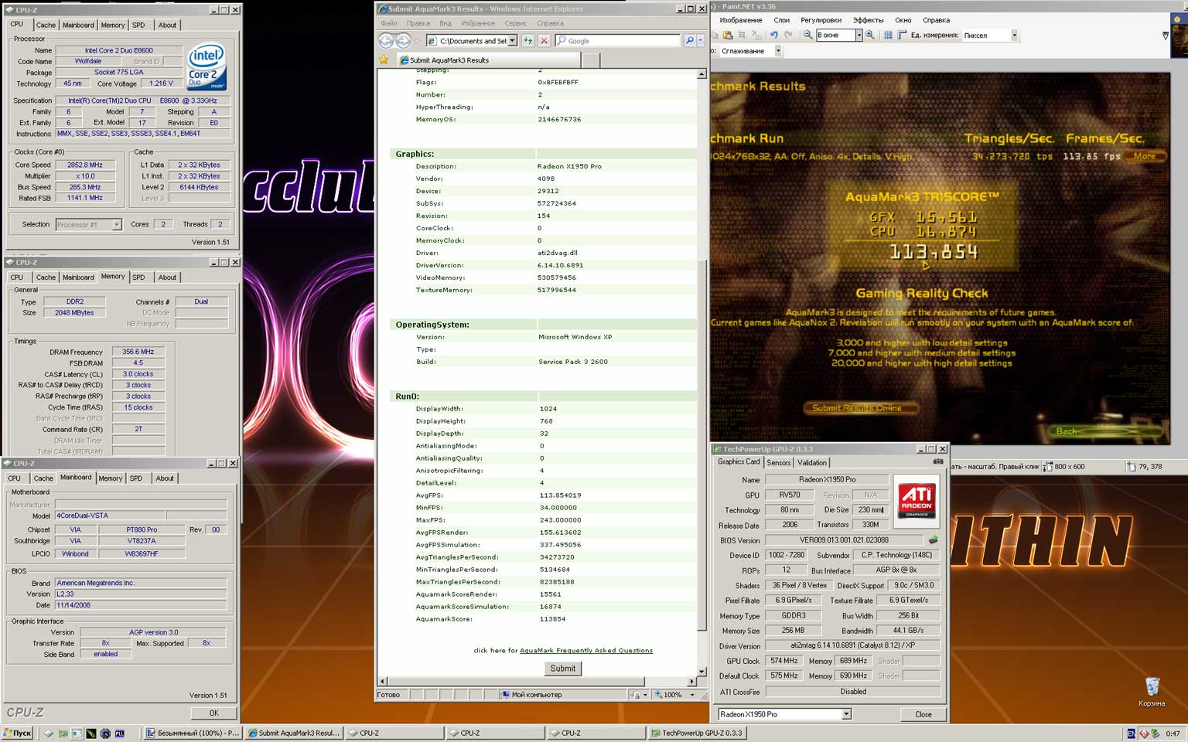This screenshot has height=742, width=1188.
Task: Go forward in Internet Explorer
Action: 403,40
